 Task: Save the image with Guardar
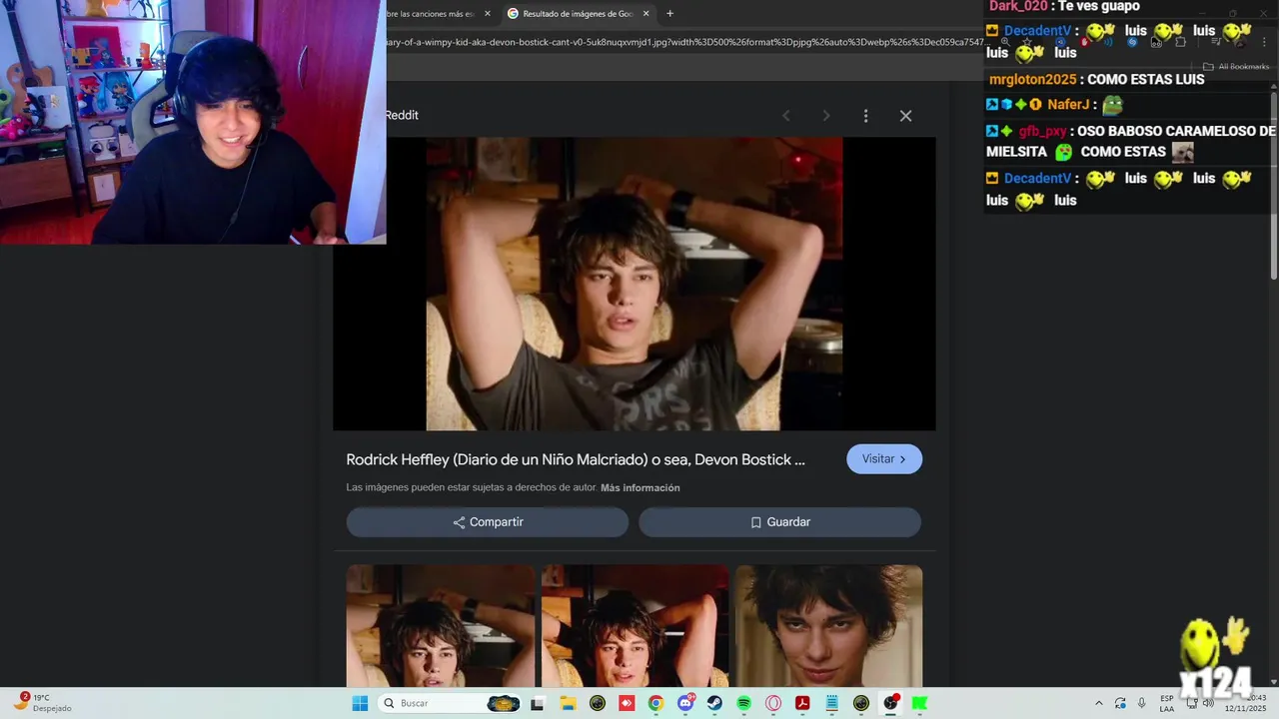pyautogui.click(x=779, y=522)
